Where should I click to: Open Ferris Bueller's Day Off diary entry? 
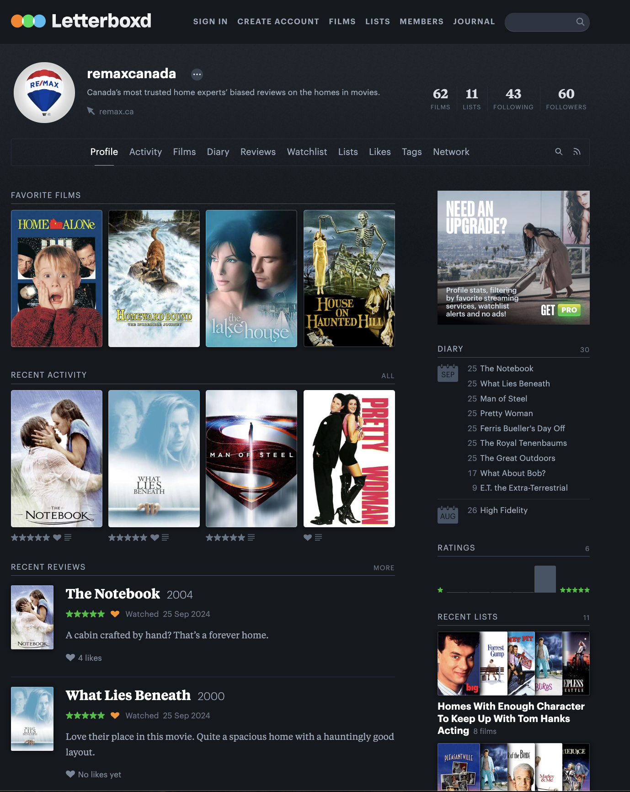pyautogui.click(x=523, y=428)
